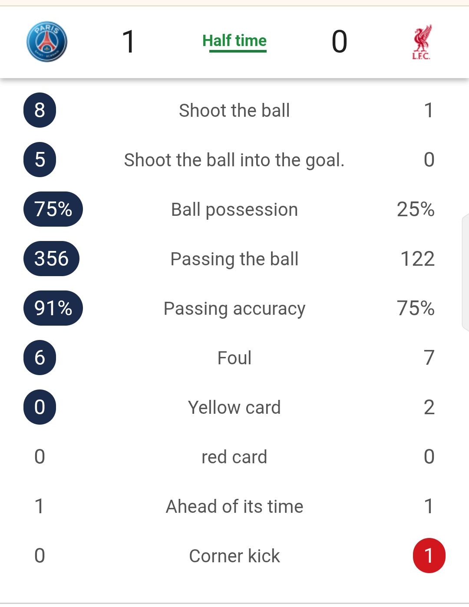The width and height of the screenshot is (469, 607).
Task: Tap the Yellow card stat label
Action: coord(234,407)
